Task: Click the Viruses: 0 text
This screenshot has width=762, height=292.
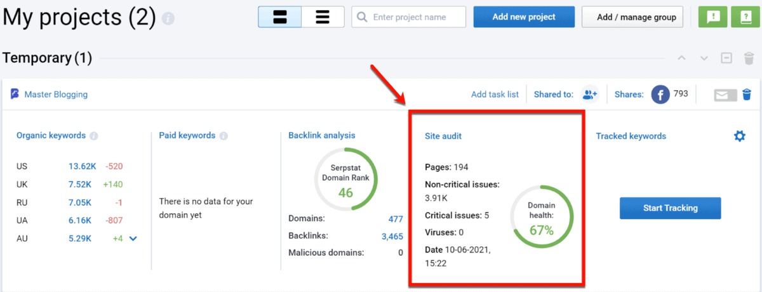Action: tap(444, 232)
